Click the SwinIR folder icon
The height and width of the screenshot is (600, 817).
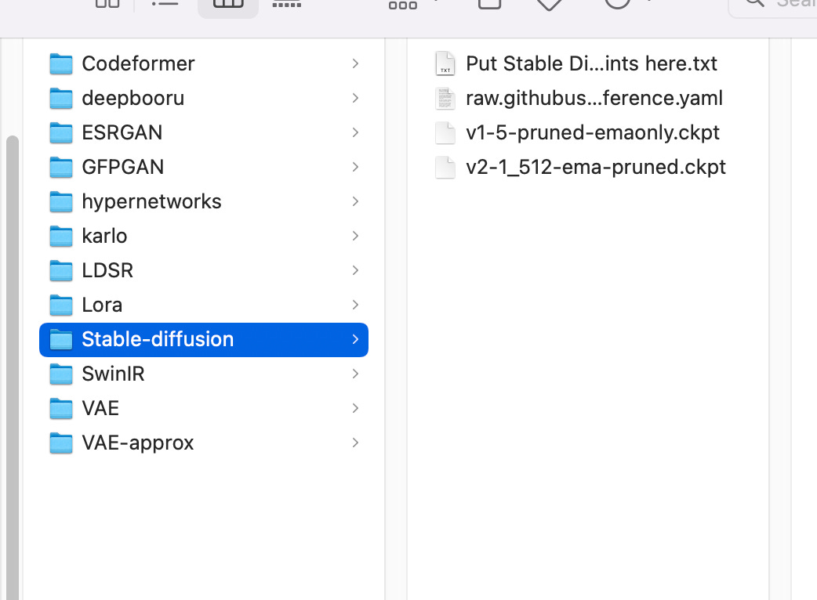[x=61, y=374]
